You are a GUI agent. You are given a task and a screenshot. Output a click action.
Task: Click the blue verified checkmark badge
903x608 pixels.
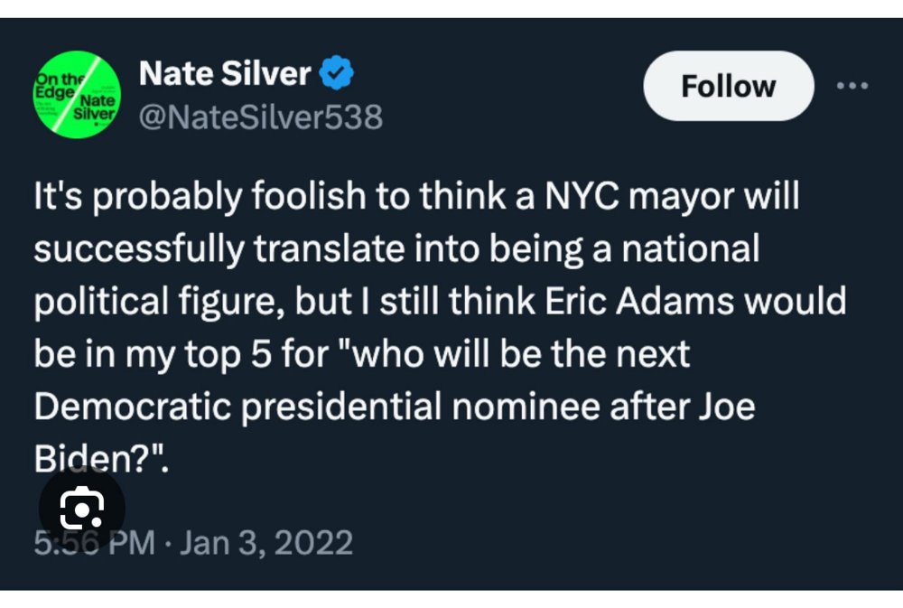click(338, 74)
